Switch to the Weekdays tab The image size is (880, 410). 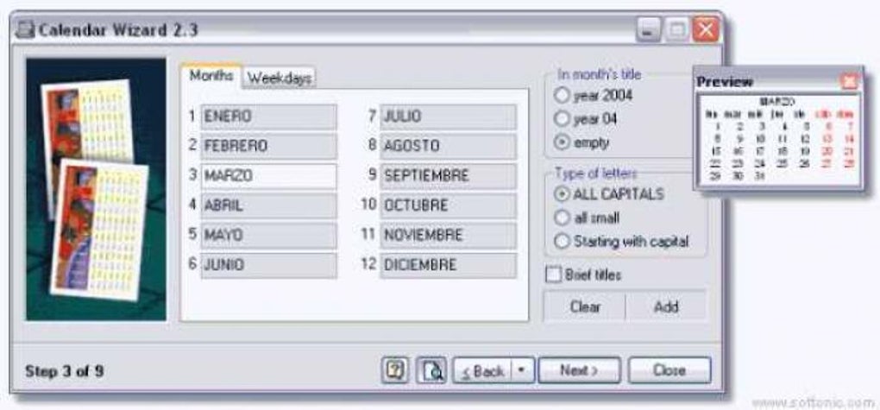280,78
